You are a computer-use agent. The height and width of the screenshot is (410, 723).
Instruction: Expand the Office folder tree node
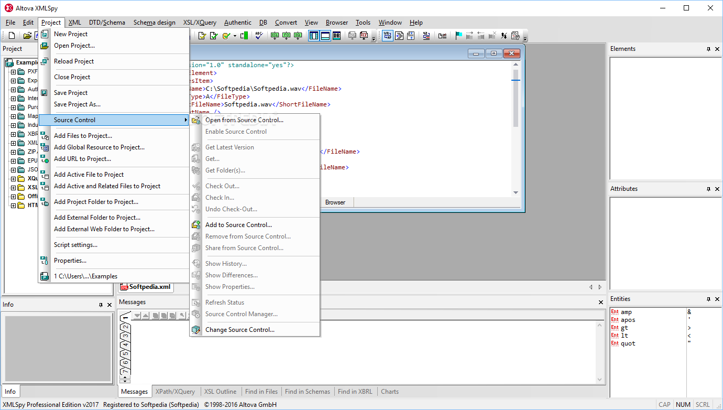14,197
